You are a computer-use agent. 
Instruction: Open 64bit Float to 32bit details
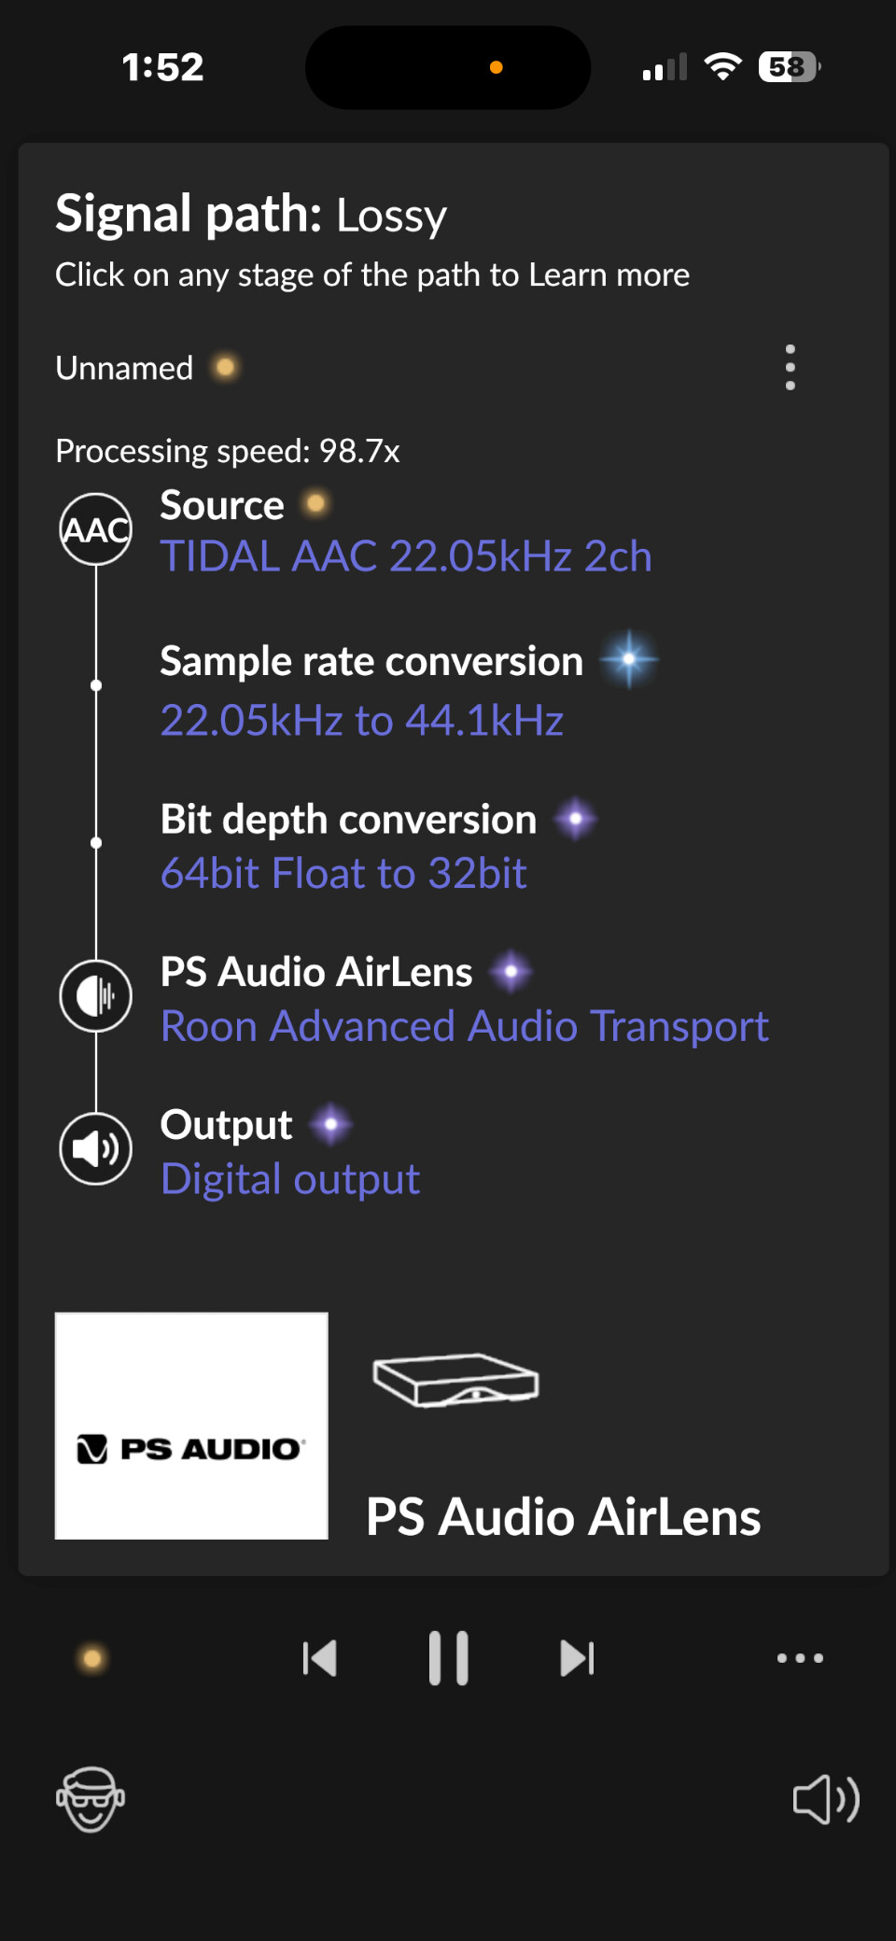[x=343, y=874]
